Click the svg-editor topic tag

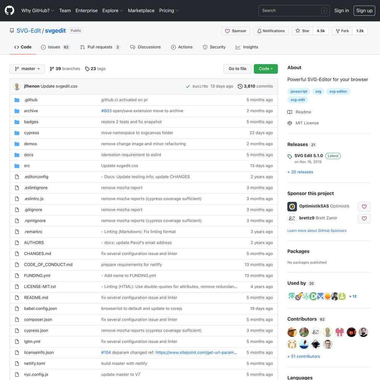338,91
